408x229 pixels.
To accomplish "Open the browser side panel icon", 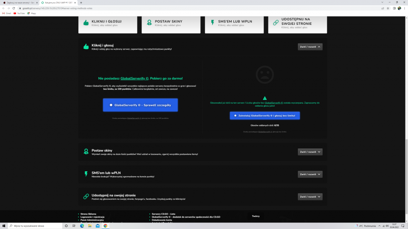I will point(394,8).
